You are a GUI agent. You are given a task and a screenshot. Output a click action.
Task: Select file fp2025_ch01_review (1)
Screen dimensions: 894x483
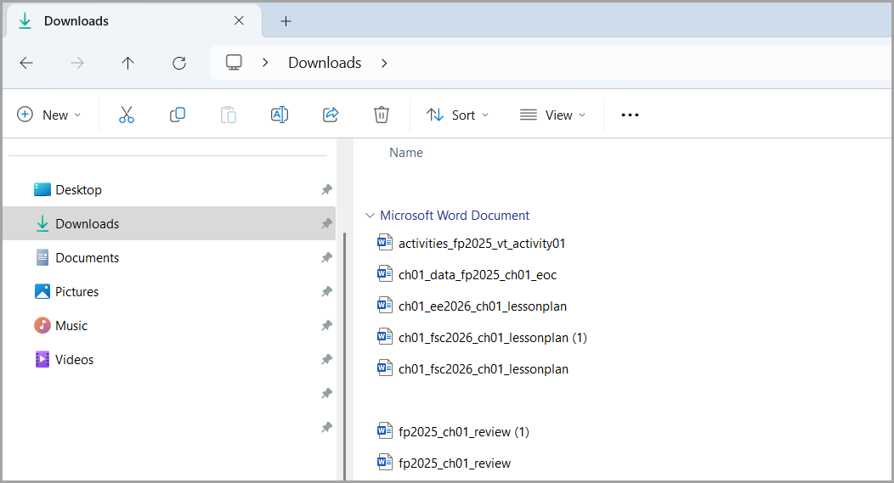point(463,432)
